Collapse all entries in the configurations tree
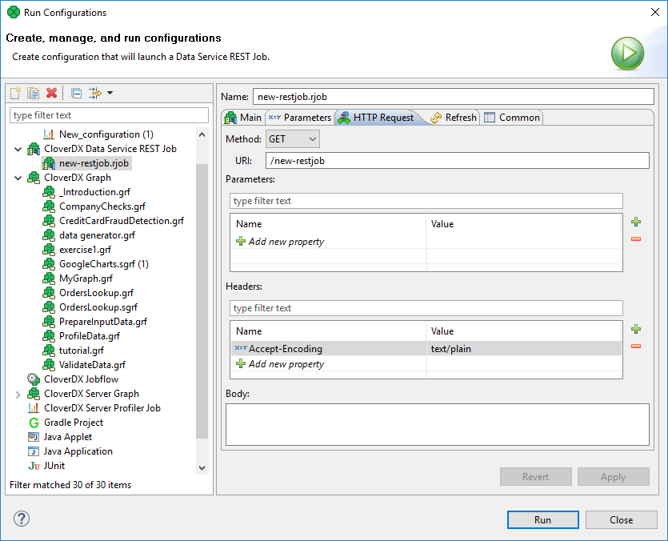The height and width of the screenshot is (541, 668). tap(75, 93)
